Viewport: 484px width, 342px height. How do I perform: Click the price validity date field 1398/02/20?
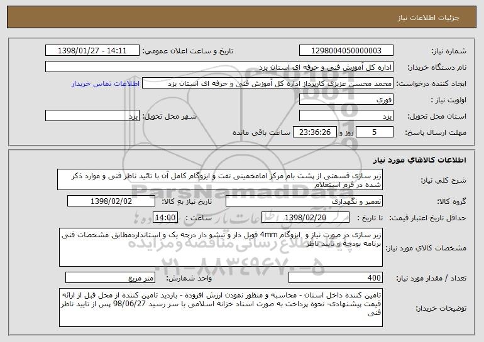(305, 218)
